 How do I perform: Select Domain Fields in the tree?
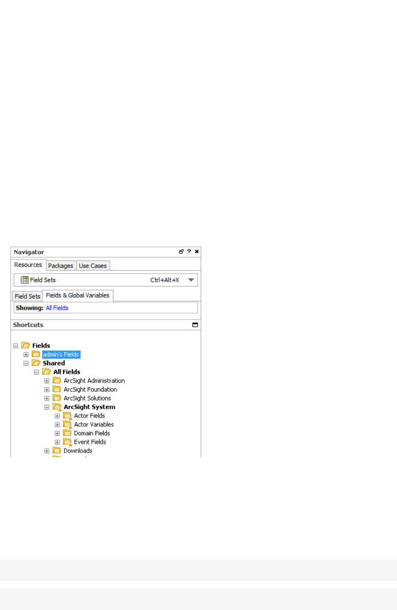(92, 434)
